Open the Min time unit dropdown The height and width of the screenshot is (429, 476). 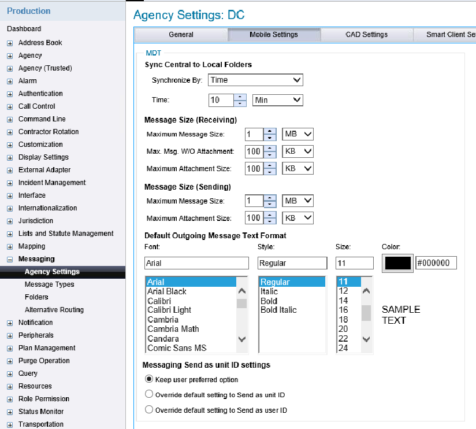pyautogui.click(x=278, y=100)
